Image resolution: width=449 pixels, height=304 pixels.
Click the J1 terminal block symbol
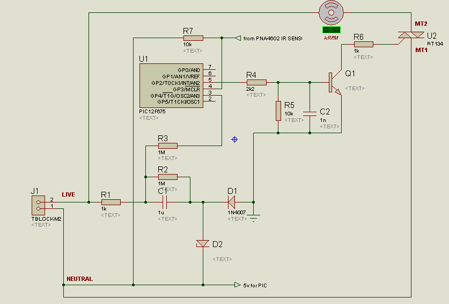tap(39, 205)
